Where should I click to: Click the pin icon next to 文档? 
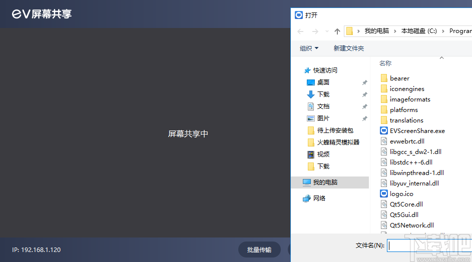364,106
